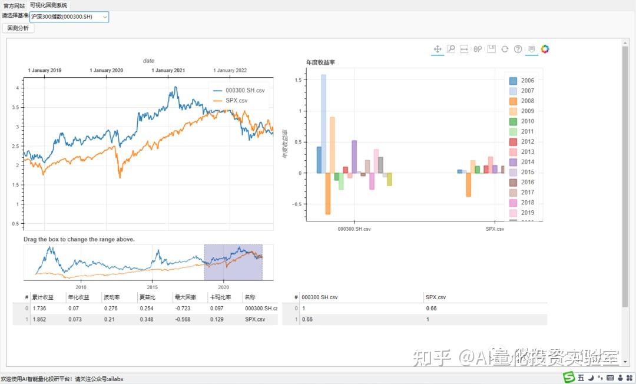
Task: Toggle the hover tooltip tool on the toolbar
Action: click(x=531, y=49)
